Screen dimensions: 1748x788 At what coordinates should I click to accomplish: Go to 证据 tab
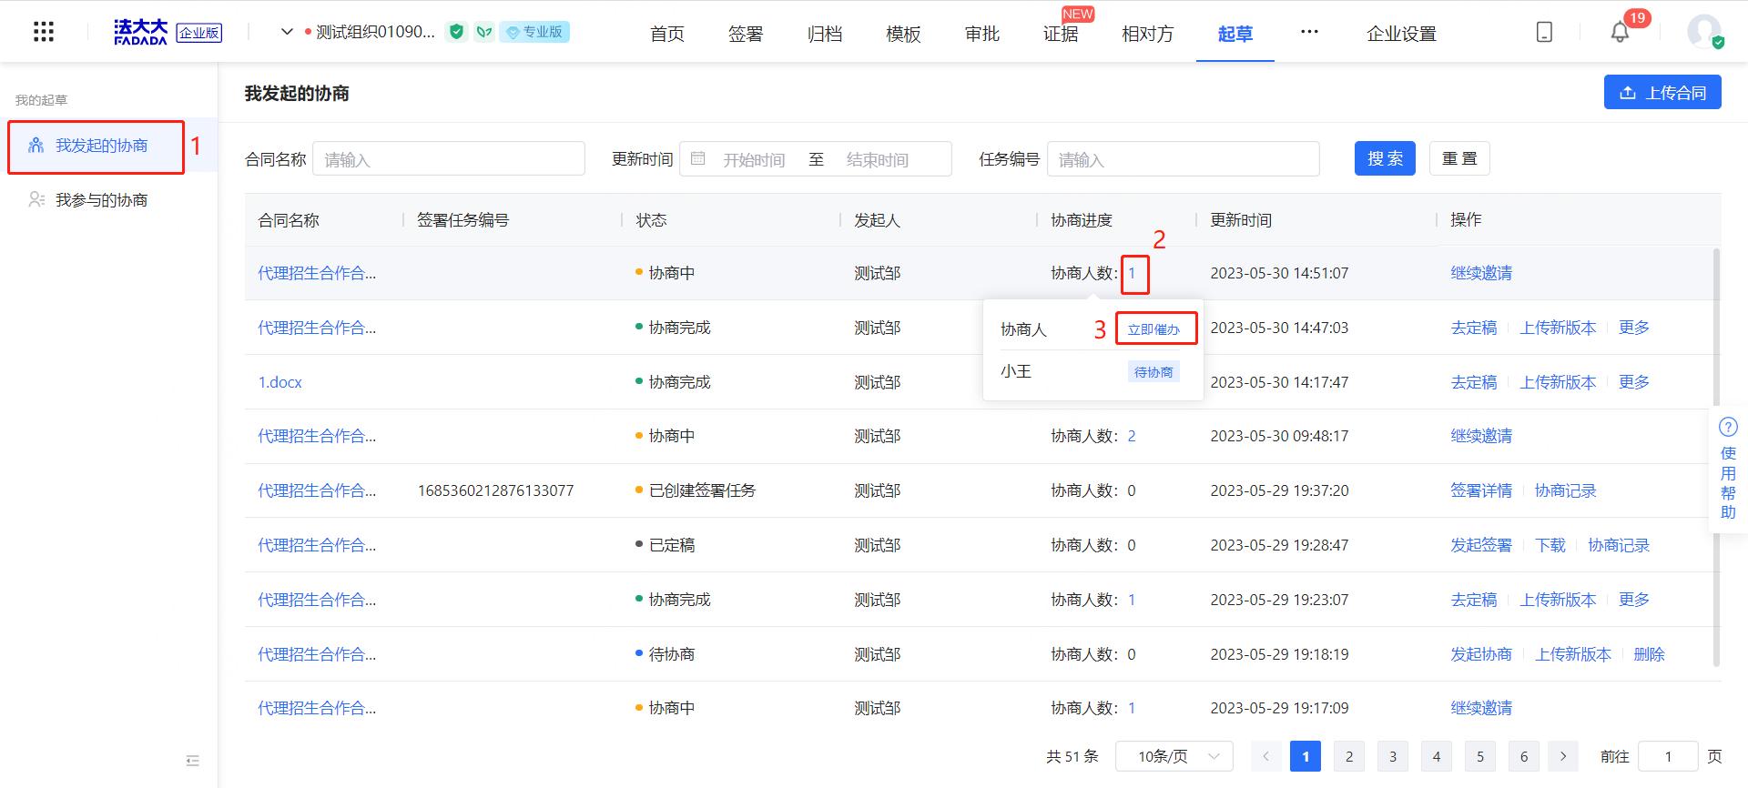(x=1061, y=34)
